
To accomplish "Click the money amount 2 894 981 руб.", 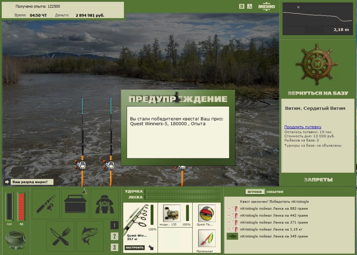I will [90, 16].
